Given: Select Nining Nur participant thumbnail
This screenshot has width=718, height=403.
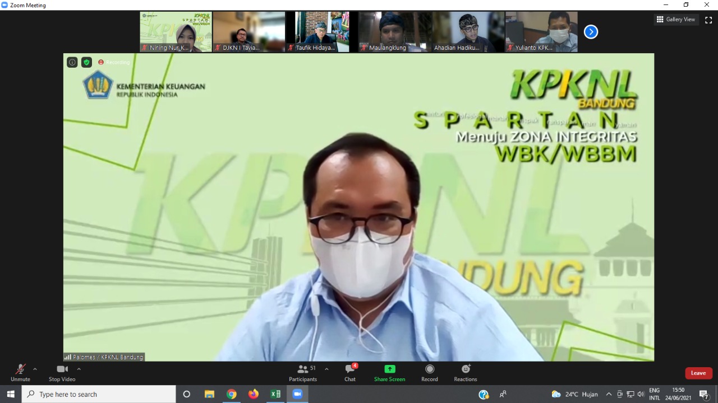Looking at the screenshot, I should point(176,32).
